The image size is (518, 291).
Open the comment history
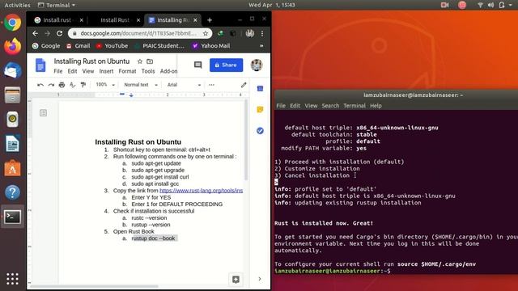197,65
